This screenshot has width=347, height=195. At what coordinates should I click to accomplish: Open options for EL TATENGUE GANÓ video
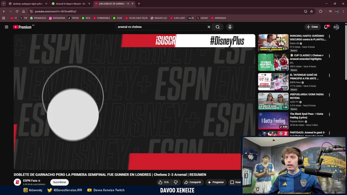[x=329, y=75]
